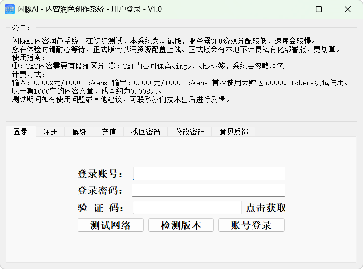Go to the 充值 tab

point(109,132)
